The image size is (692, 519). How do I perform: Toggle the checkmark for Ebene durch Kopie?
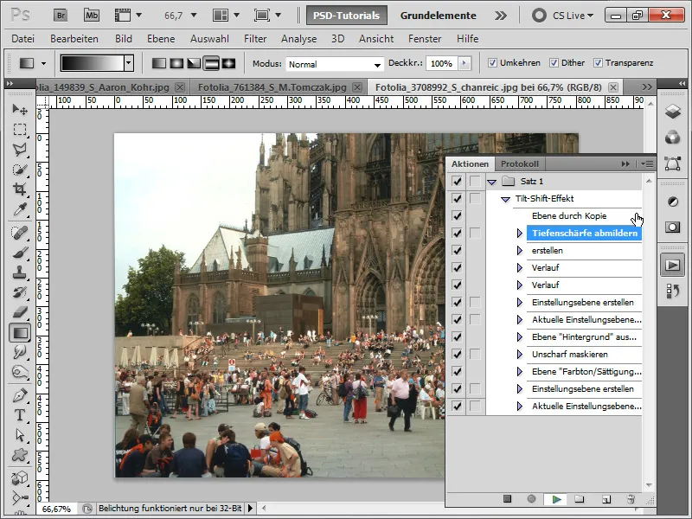coord(458,215)
